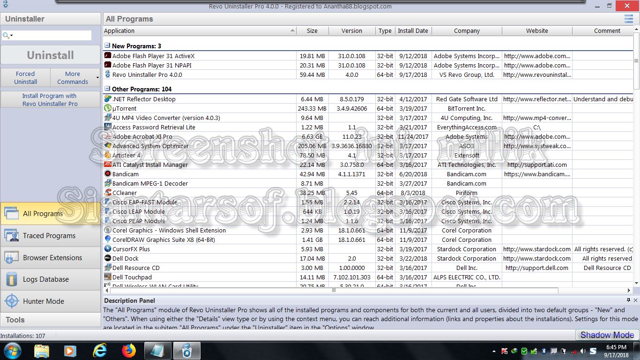This screenshot has width=640, height=360.
Task: Select the Adobe Acrobat XI Pro row
Action: 368,136
